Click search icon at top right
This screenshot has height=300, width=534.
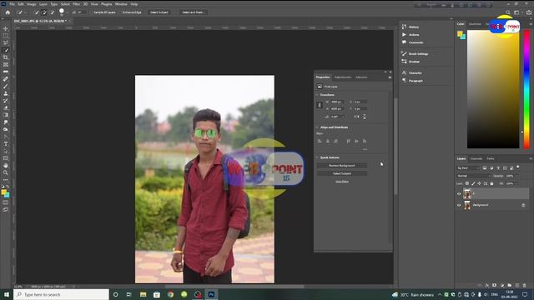508,12
